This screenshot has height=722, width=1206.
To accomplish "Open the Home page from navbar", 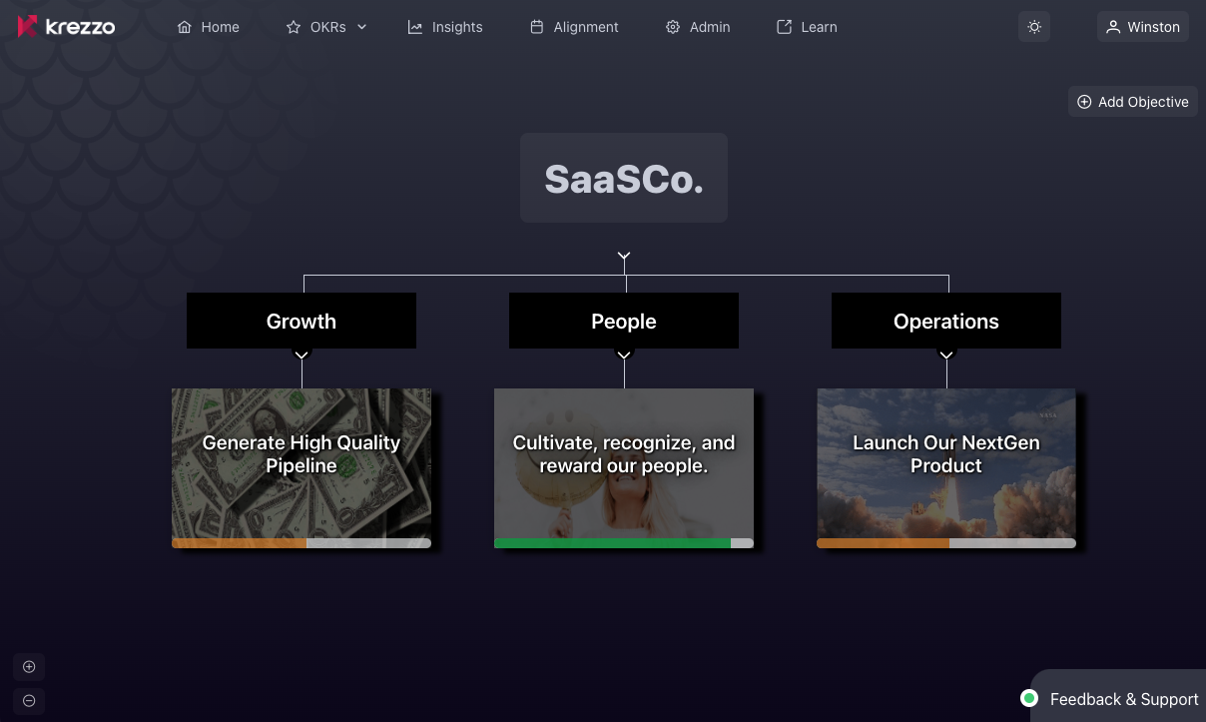I will (x=208, y=27).
